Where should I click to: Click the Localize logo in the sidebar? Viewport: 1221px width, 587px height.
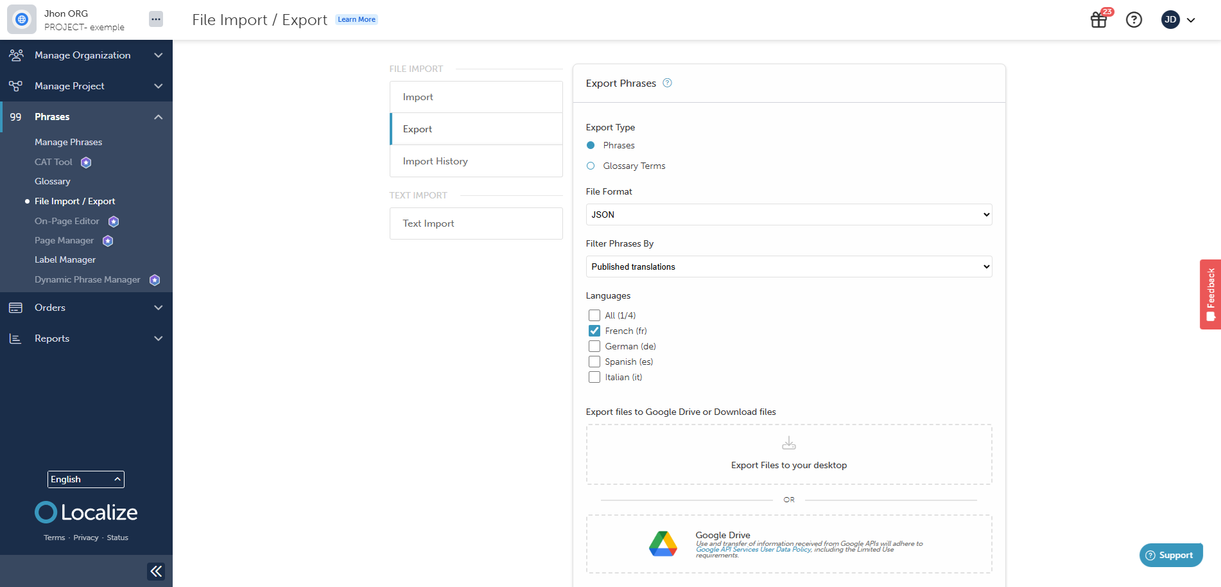[85, 512]
